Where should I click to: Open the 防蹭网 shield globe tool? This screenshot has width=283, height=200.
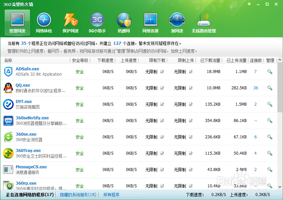click(x=124, y=23)
